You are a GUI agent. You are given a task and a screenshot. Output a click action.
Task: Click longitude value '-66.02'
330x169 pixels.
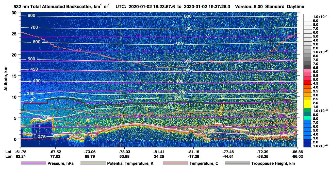click(297, 156)
